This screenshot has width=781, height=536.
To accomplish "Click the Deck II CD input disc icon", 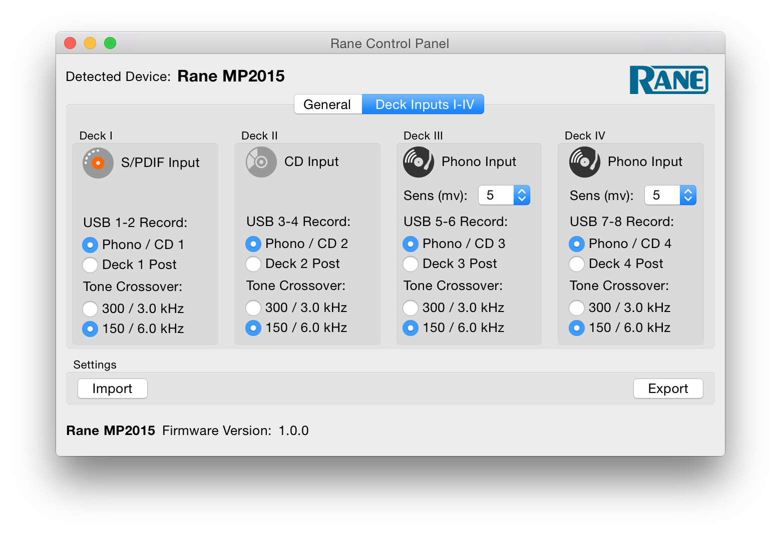I will pyautogui.click(x=261, y=162).
